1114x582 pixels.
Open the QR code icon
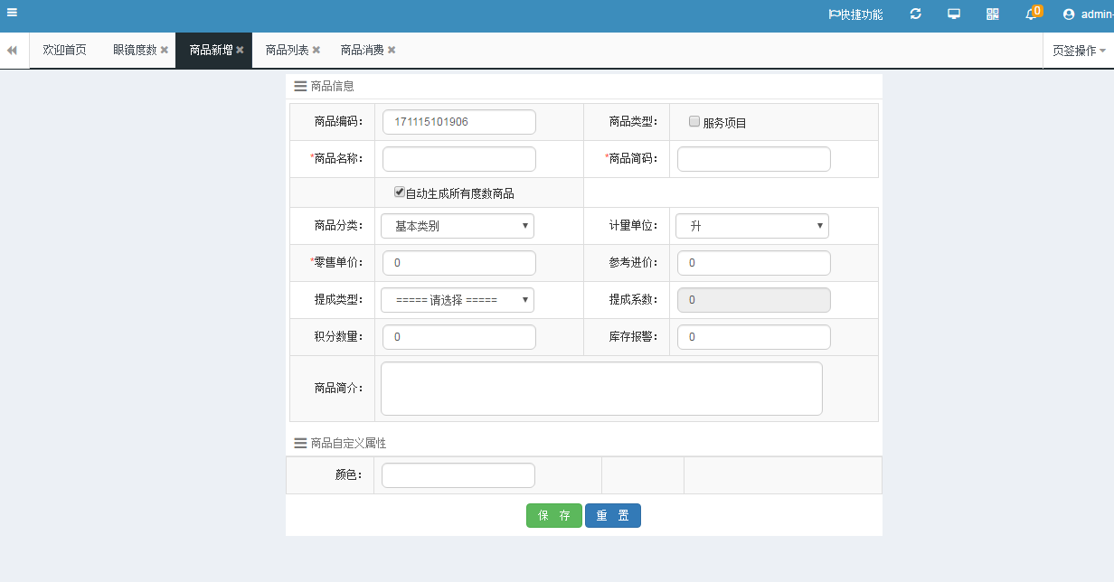coord(993,14)
